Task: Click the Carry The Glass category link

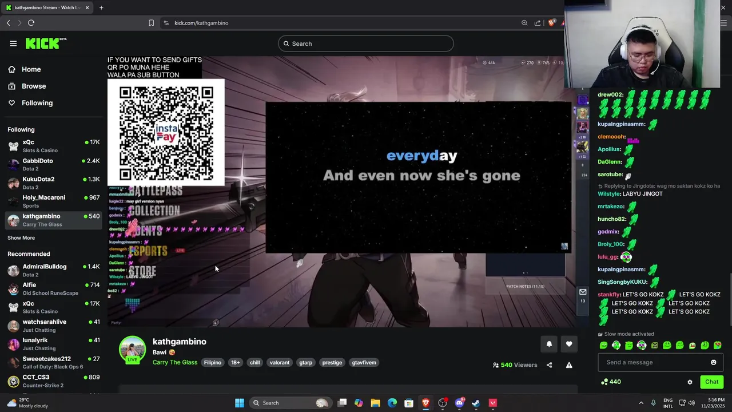Action: 175,362
